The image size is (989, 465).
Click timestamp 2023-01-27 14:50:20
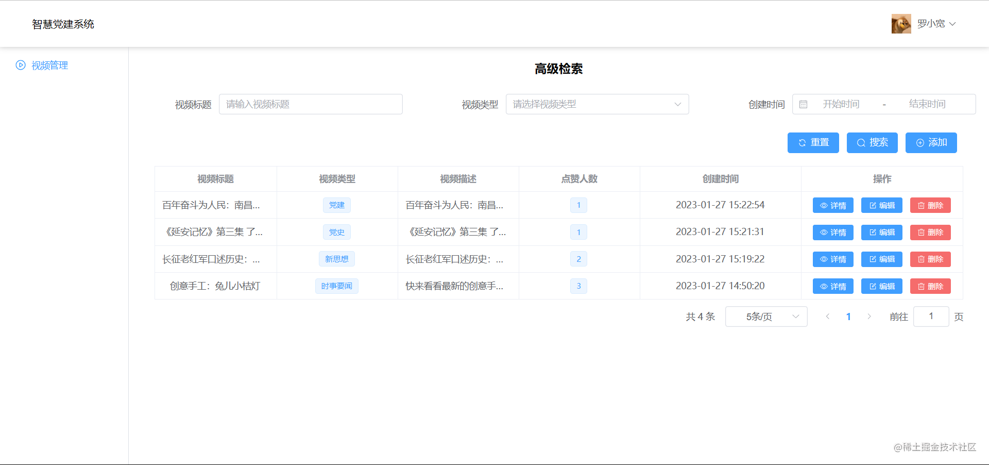720,286
